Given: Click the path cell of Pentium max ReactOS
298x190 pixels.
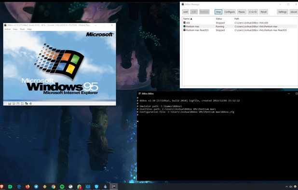Looking at the screenshot, I should pyautogui.click(x=260, y=30).
